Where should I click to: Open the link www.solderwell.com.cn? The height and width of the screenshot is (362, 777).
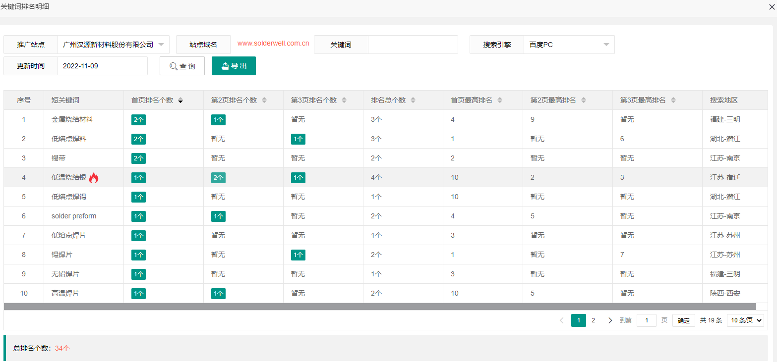point(274,43)
